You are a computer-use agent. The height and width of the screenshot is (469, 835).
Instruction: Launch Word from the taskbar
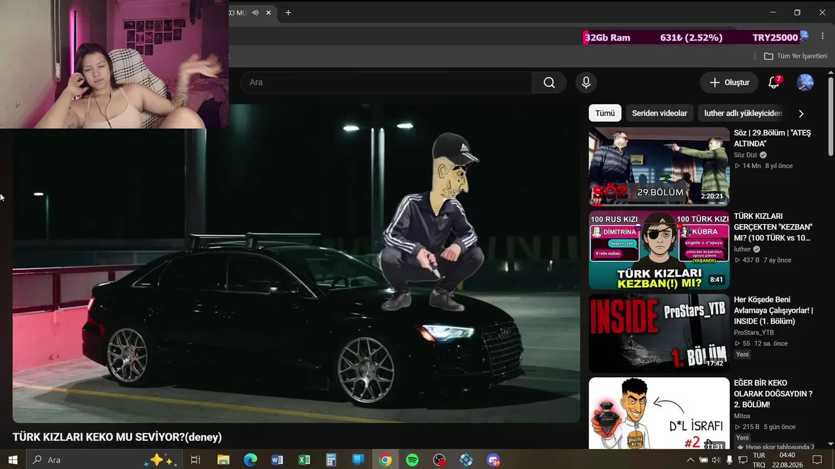(x=277, y=459)
